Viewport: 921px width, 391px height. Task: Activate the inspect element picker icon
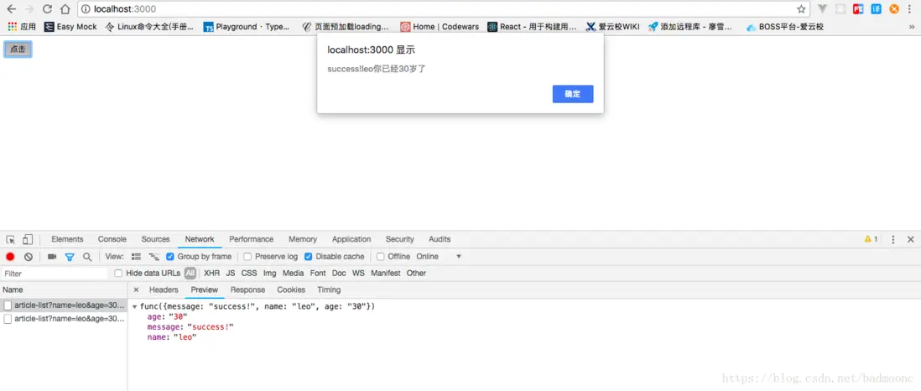pyautogui.click(x=11, y=239)
